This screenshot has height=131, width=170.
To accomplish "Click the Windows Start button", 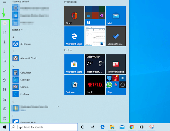I will [5, 127].
